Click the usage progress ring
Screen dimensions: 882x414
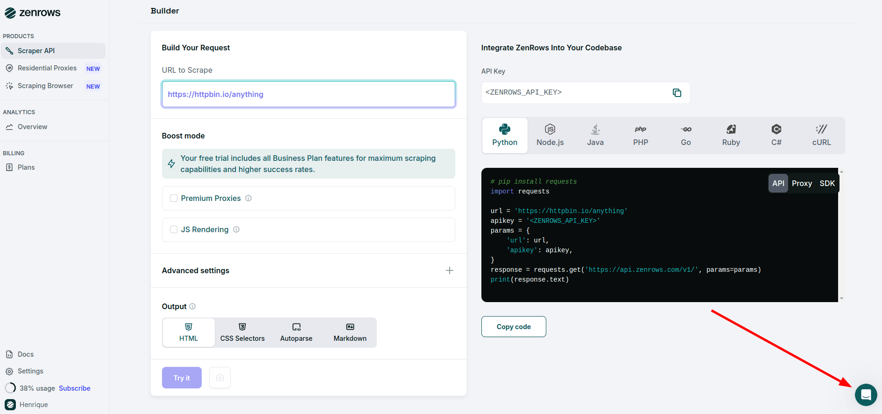10,388
